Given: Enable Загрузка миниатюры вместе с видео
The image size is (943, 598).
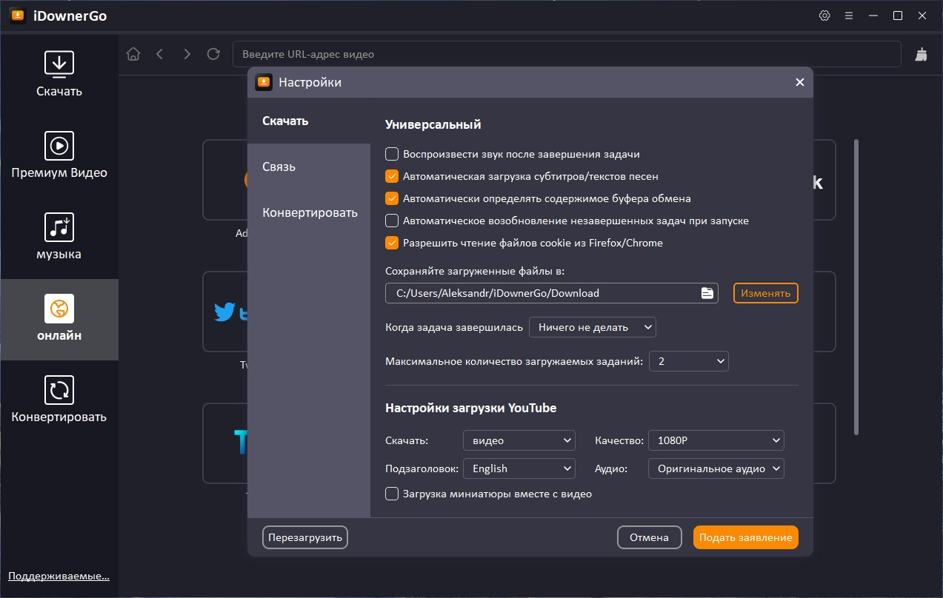Looking at the screenshot, I should tap(392, 494).
